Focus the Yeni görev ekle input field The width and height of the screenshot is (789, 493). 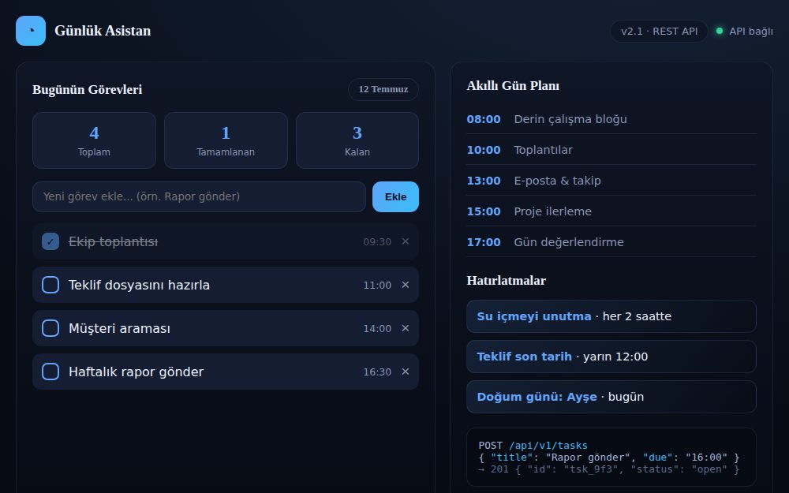click(x=199, y=196)
